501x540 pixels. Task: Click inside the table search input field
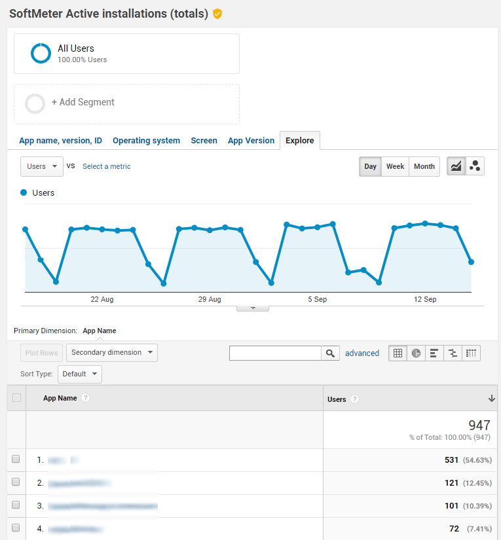point(275,353)
